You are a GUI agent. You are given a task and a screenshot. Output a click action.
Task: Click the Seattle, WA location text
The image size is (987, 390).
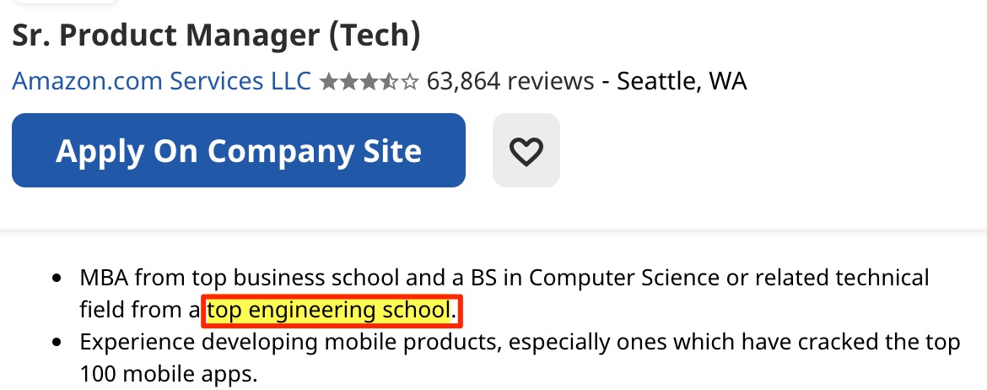tap(682, 81)
